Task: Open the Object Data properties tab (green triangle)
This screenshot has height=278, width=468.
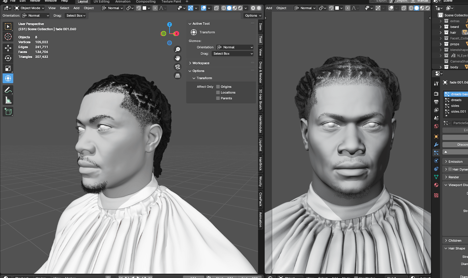Action: click(436, 177)
